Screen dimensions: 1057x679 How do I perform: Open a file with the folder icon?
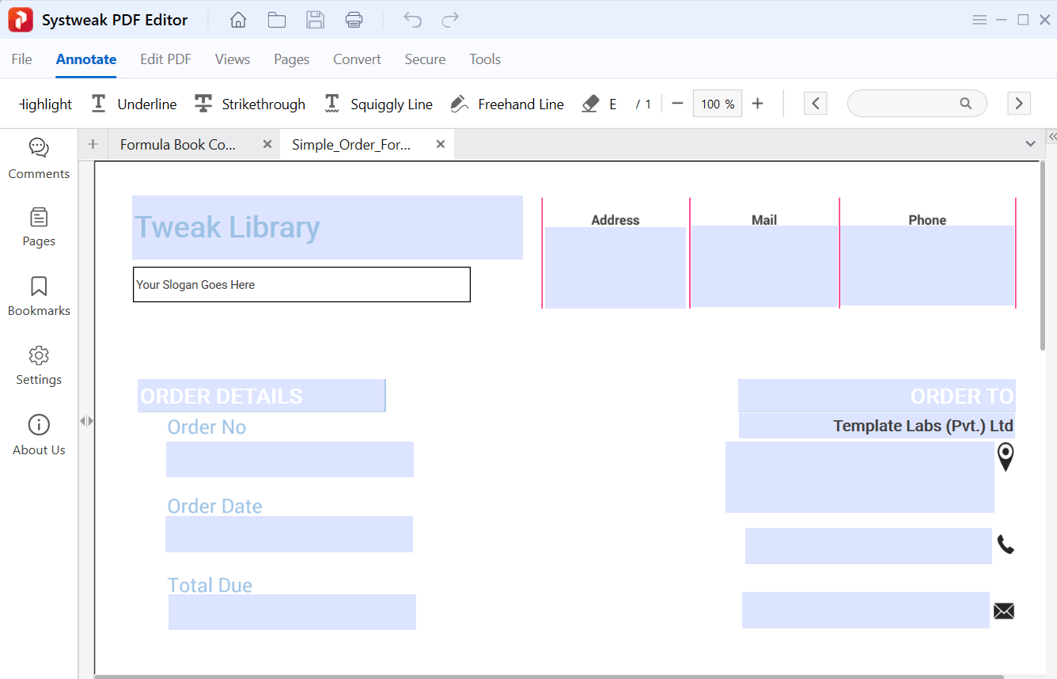coord(277,21)
